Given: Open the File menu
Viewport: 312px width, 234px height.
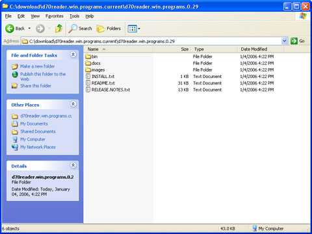Looking at the screenshot, I should (x=8, y=16).
